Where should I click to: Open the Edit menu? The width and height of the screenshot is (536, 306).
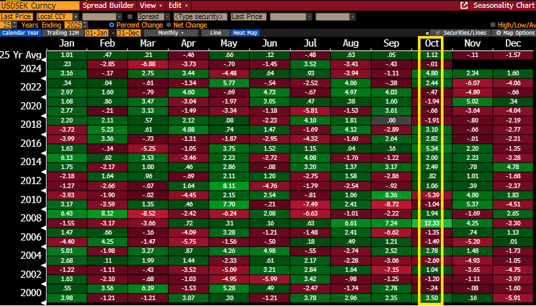pos(176,5)
